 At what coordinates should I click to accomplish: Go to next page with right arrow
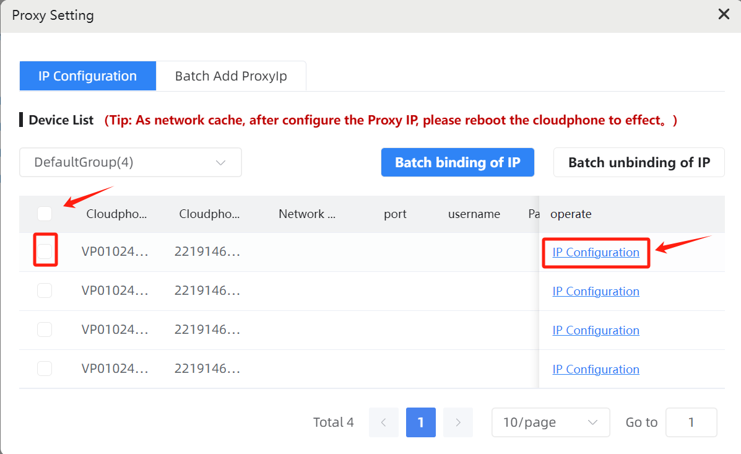458,422
